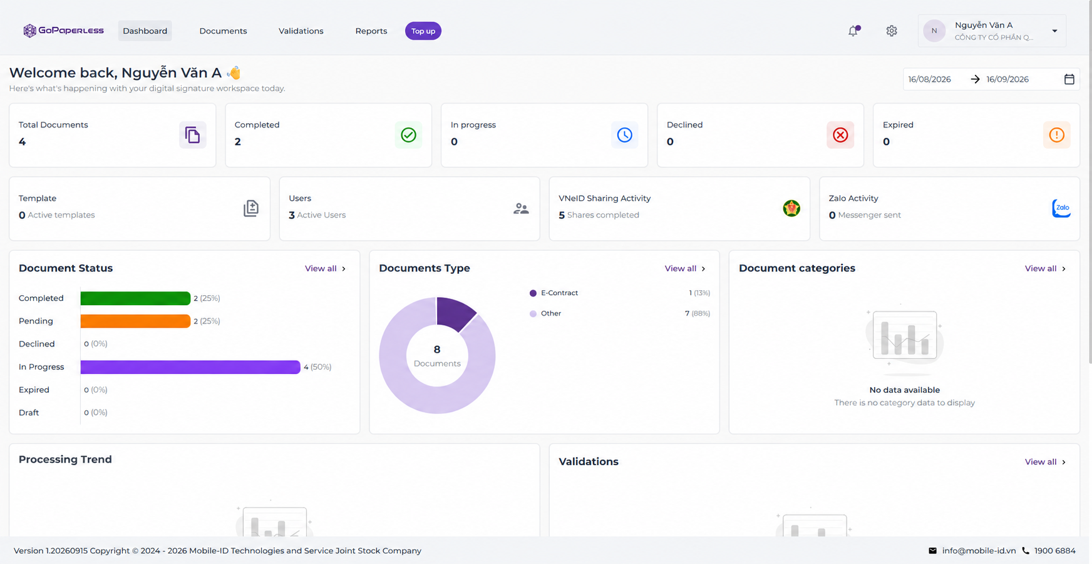The image size is (1092, 564).
Task: Click the Zalo Activity logo icon
Action: (1061, 208)
